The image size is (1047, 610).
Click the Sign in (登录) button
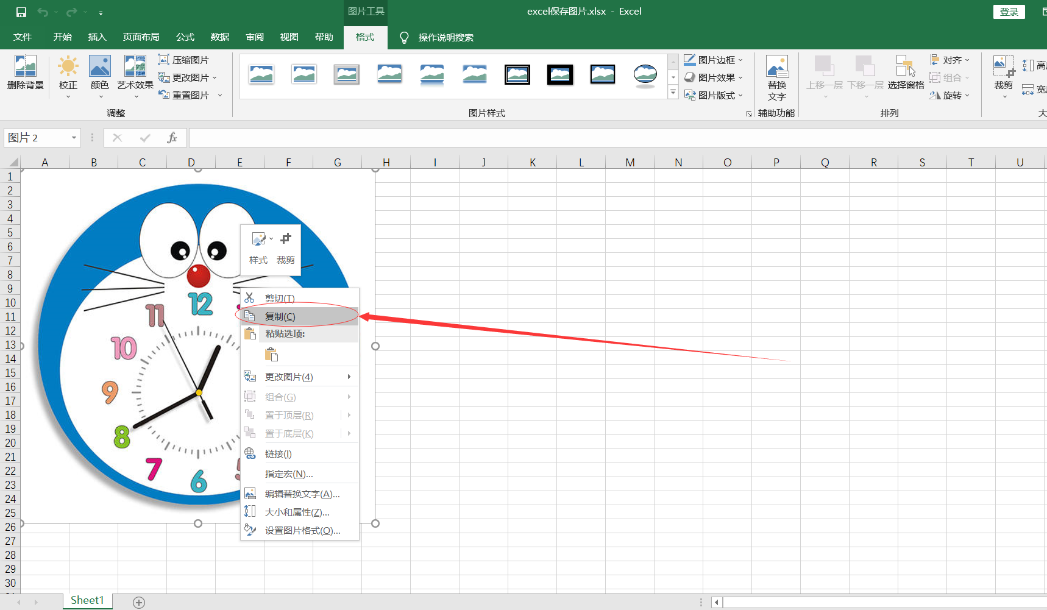[x=1009, y=12]
